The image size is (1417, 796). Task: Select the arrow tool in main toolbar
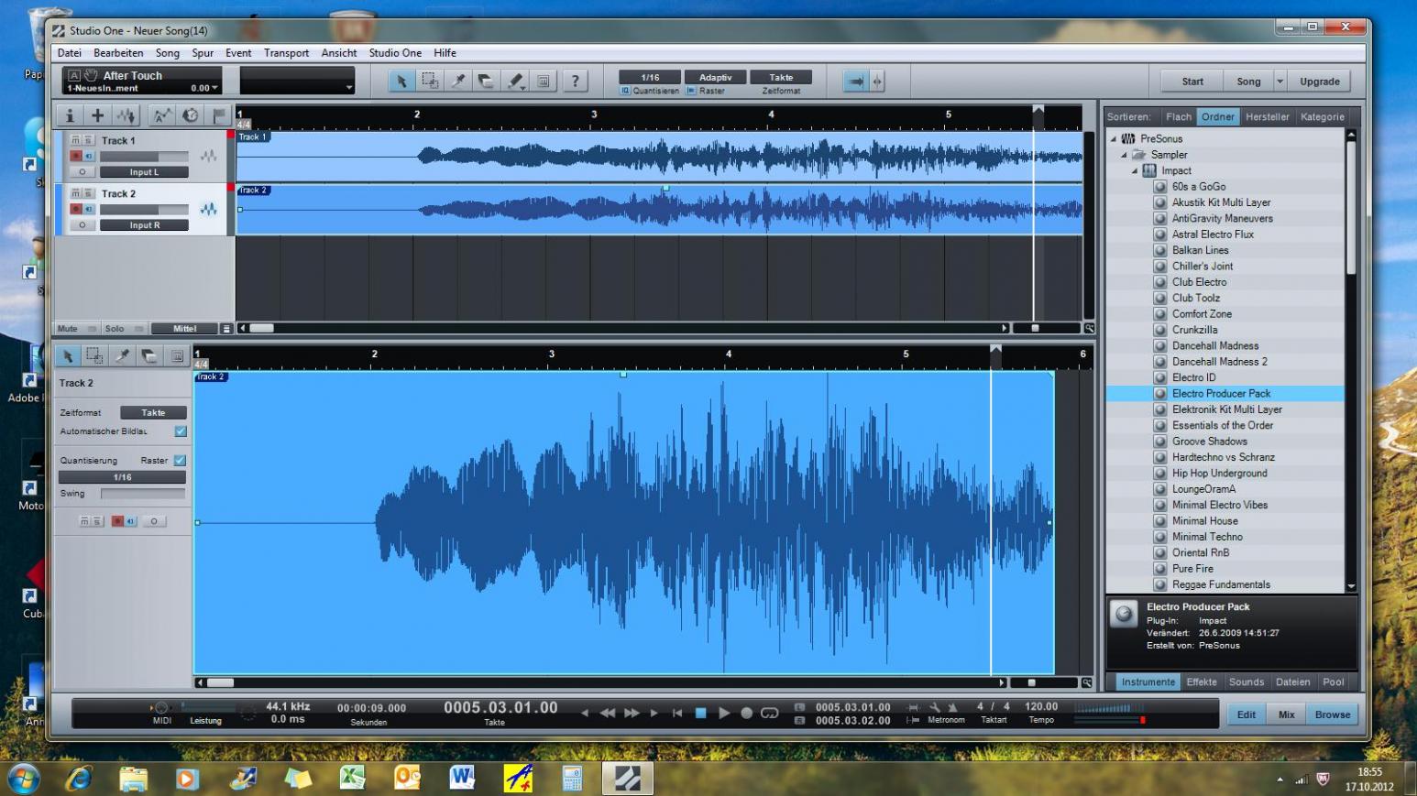tap(401, 82)
